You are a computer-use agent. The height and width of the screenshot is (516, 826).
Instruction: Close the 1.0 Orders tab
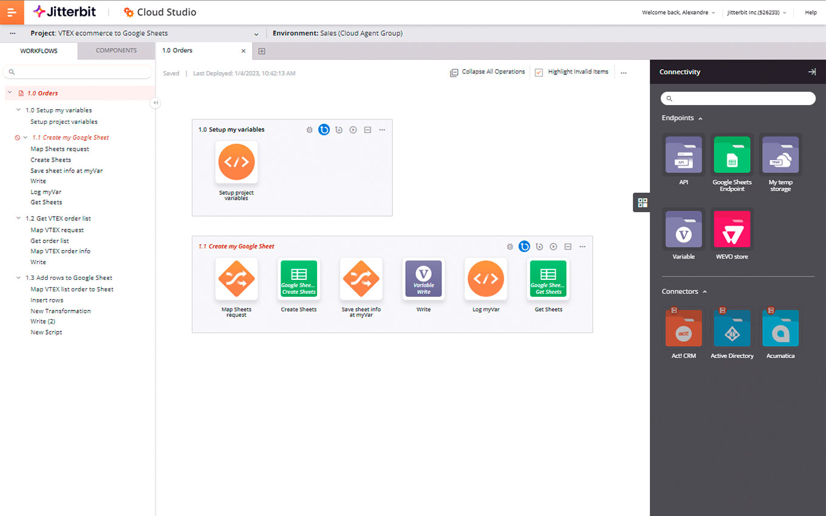[244, 51]
